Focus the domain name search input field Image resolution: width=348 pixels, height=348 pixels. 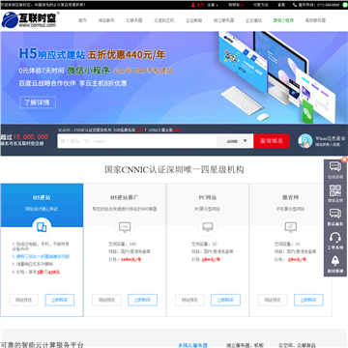[137, 141]
